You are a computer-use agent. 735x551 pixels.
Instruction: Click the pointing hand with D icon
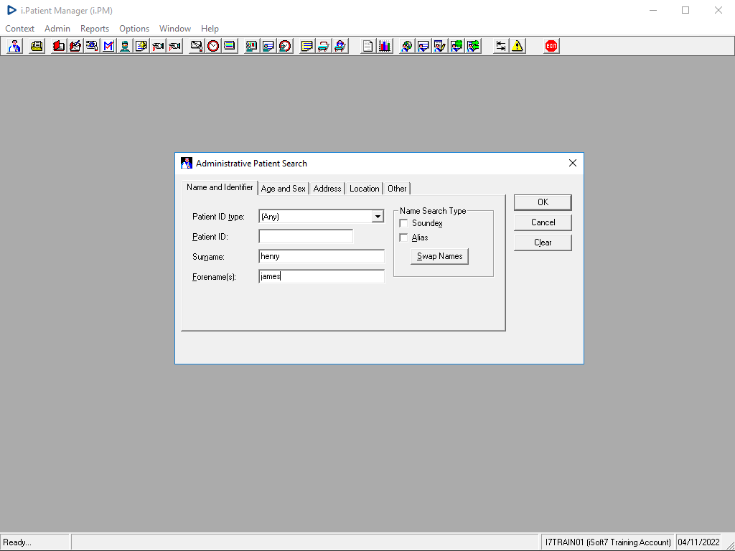[x=158, y=46]
